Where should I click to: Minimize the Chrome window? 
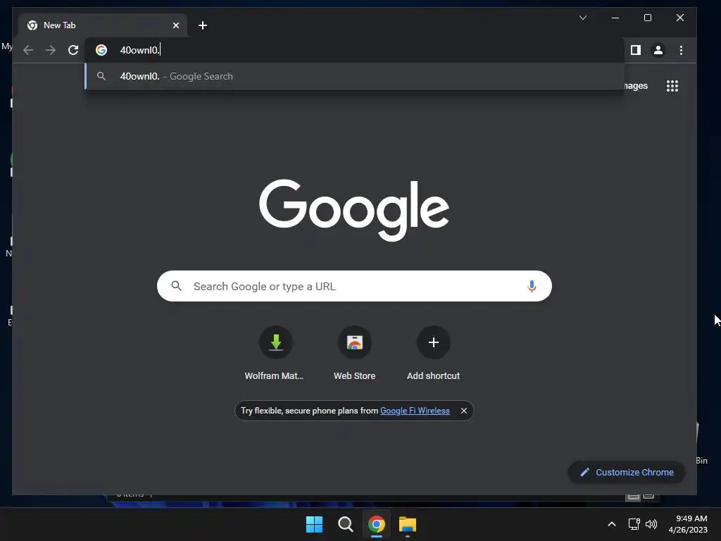point(615,18)
